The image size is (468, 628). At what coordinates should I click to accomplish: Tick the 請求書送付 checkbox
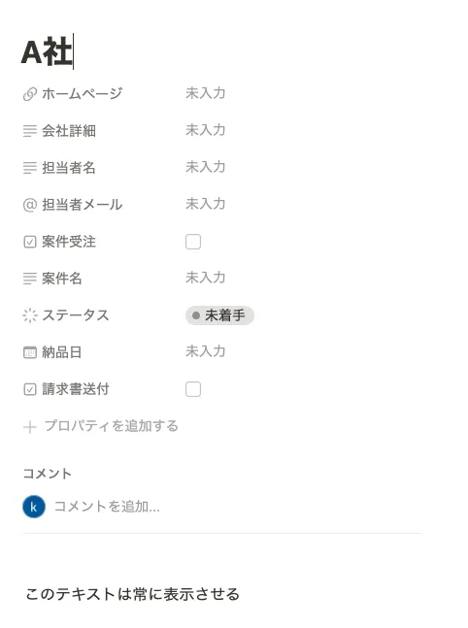coord(193,389)
